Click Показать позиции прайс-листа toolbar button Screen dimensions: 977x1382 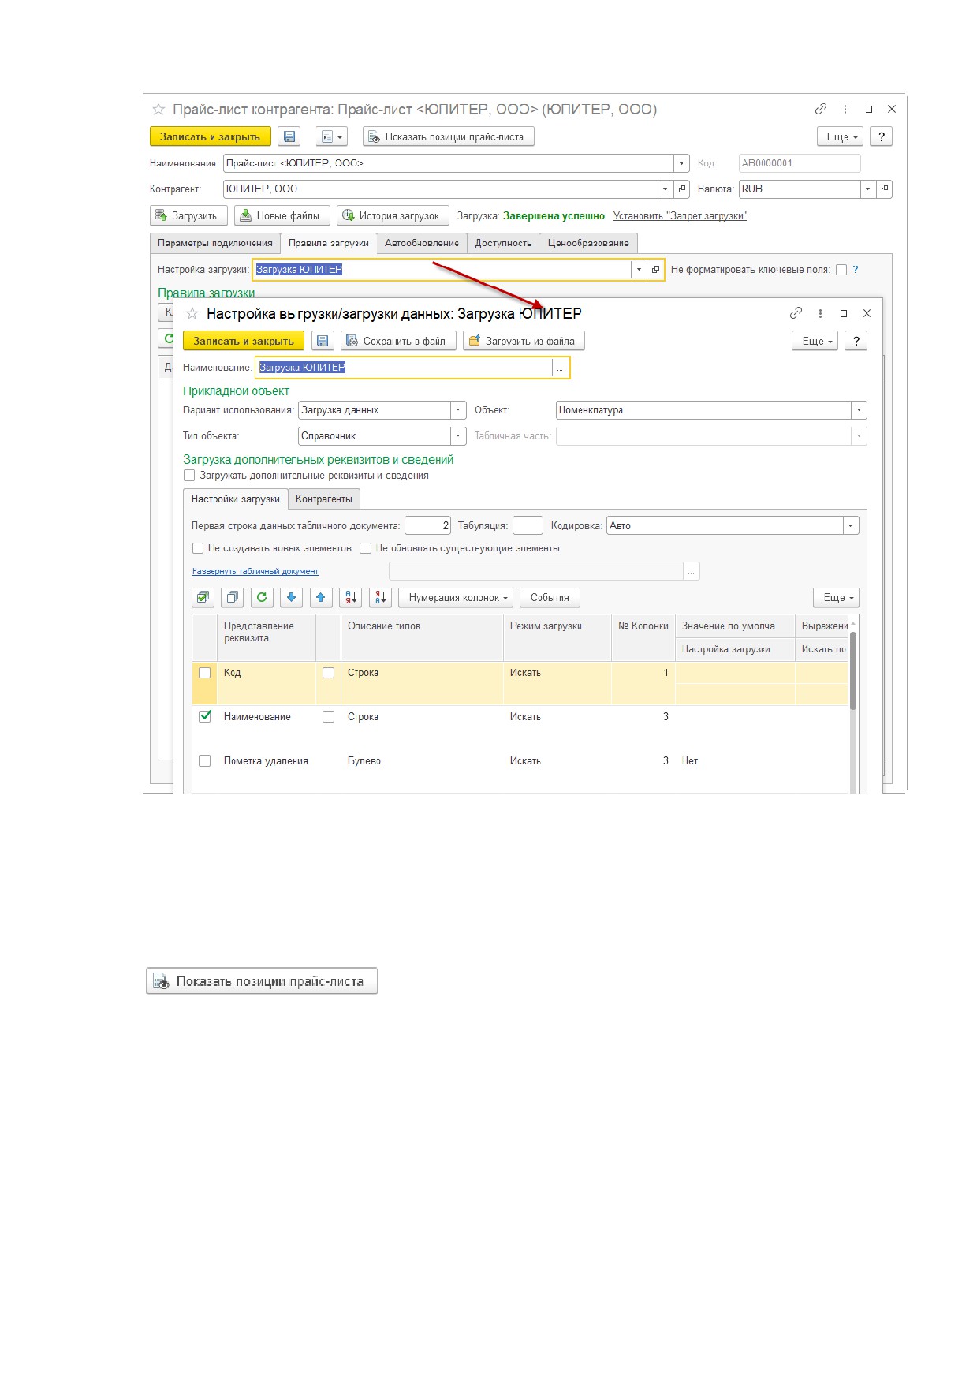[x=449, y=136]
